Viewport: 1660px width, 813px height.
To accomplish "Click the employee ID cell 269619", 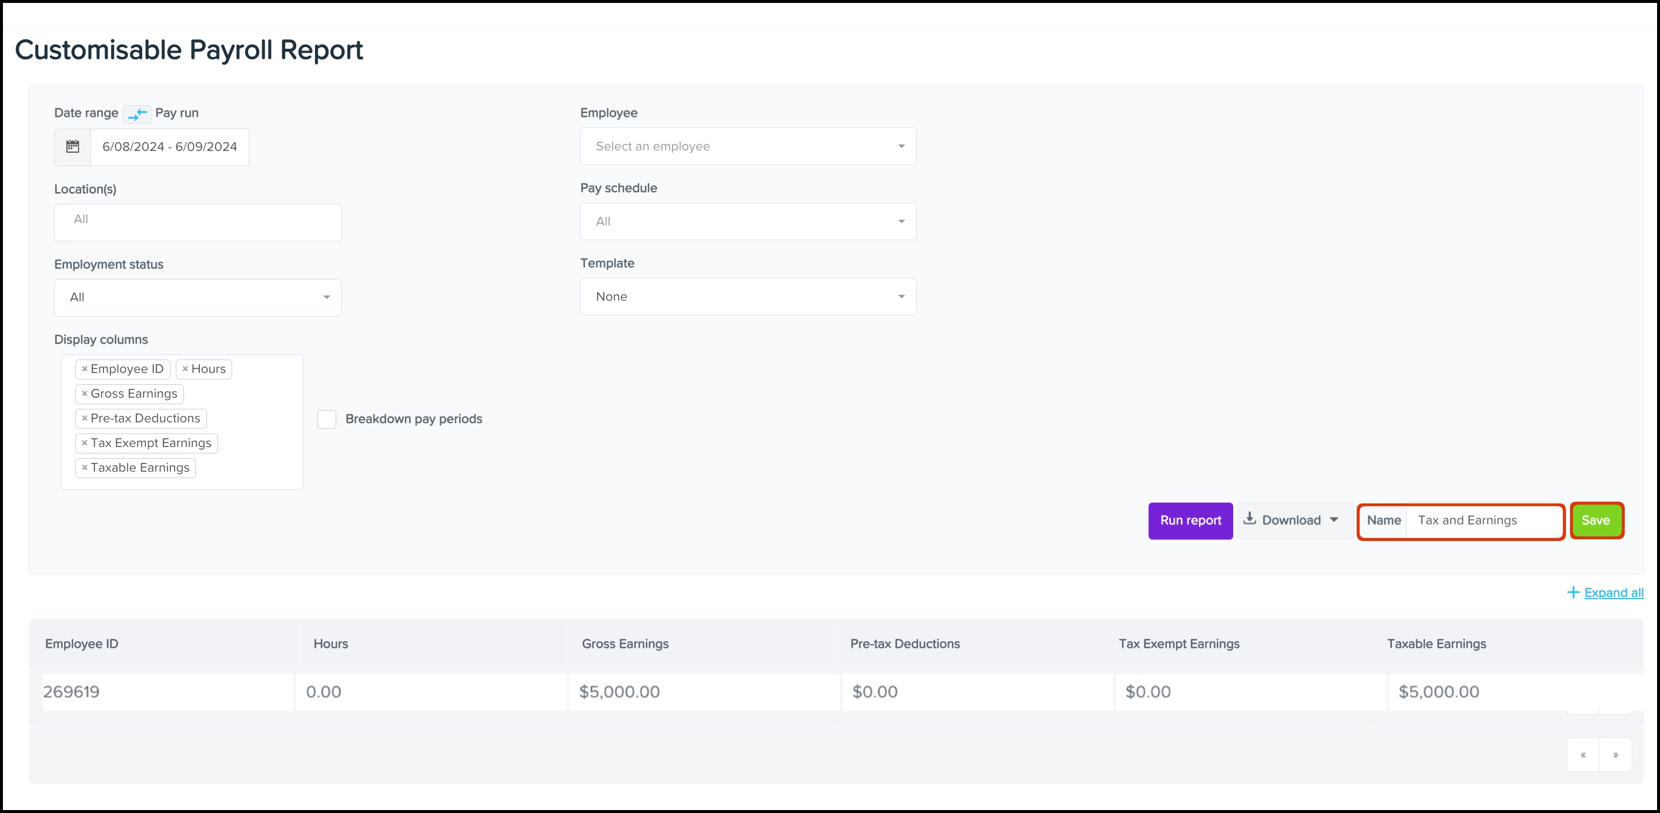I will 168,692.
